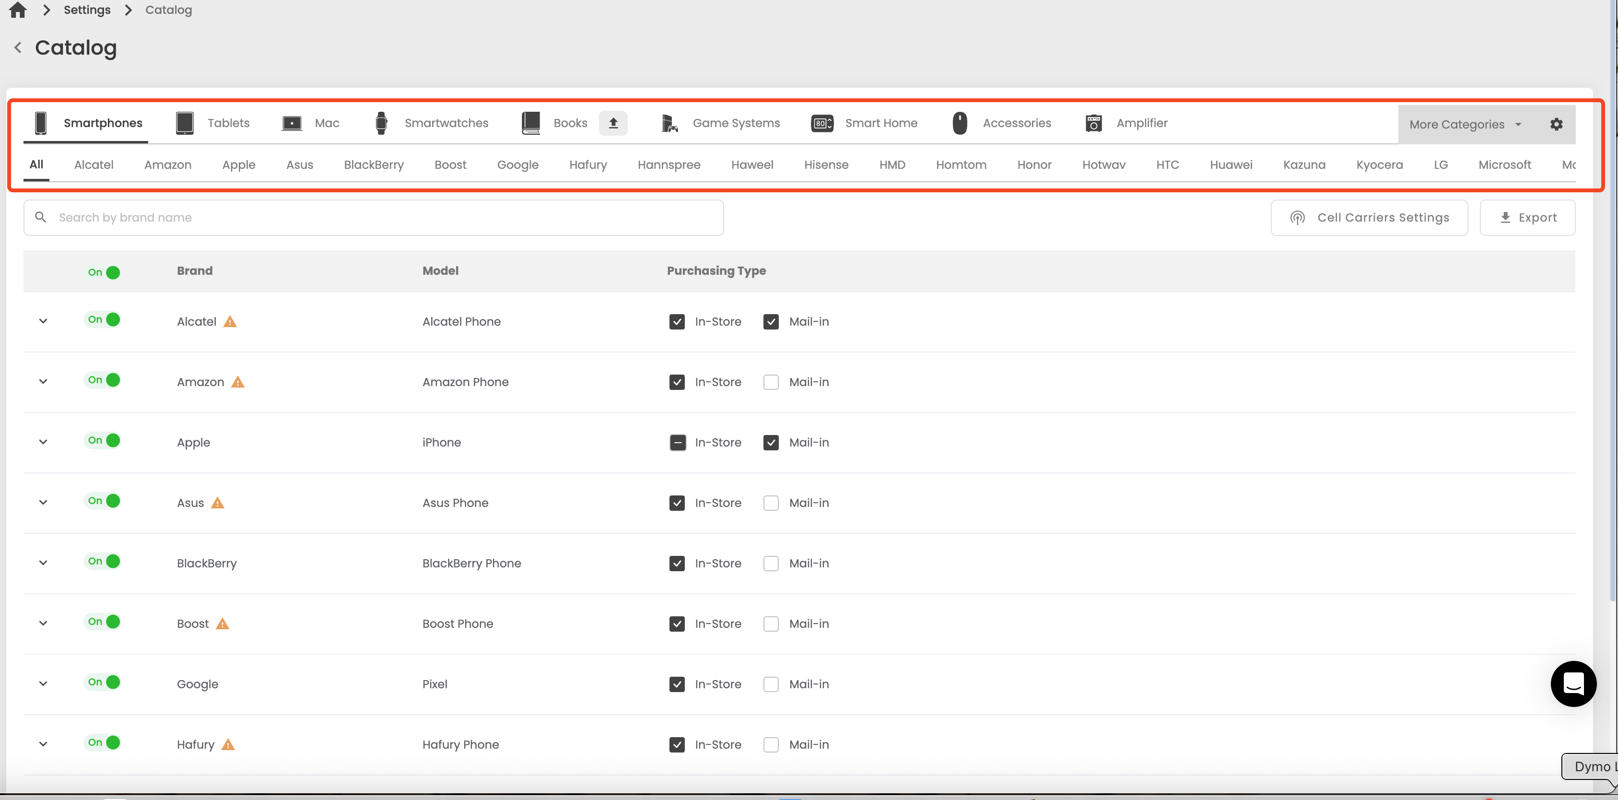Click the Game Systems console icon
1618x800 pixels.
669,123
